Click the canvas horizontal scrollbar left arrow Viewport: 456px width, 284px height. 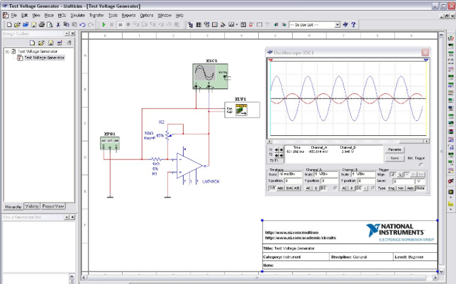pos(84,278)
